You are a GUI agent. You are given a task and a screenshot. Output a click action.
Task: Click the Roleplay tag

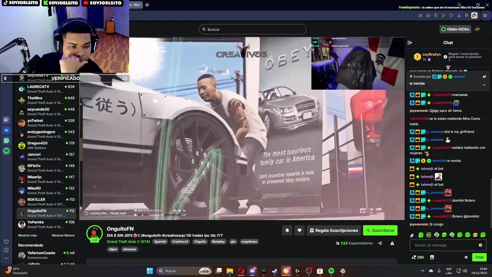[218, 242]
